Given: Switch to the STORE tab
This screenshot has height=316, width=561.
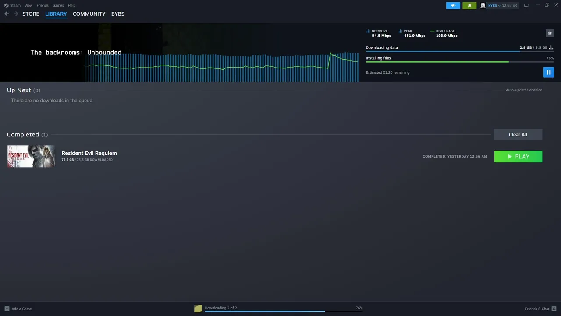Looking at the screenshot, I should [31, 14].
